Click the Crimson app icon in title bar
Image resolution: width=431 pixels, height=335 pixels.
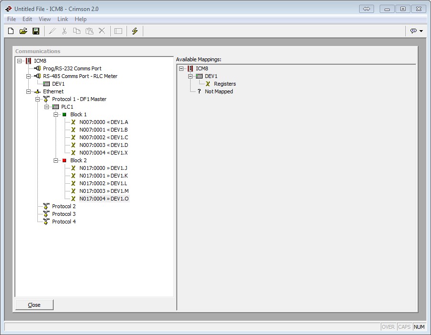[9, 9]
